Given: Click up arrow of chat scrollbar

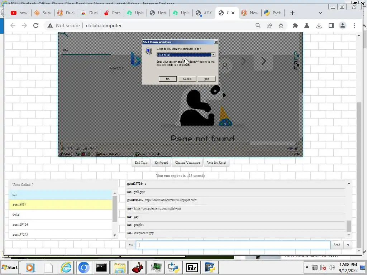Looking at the screenshot, I should pyautogui.click(x=349, y=184).
